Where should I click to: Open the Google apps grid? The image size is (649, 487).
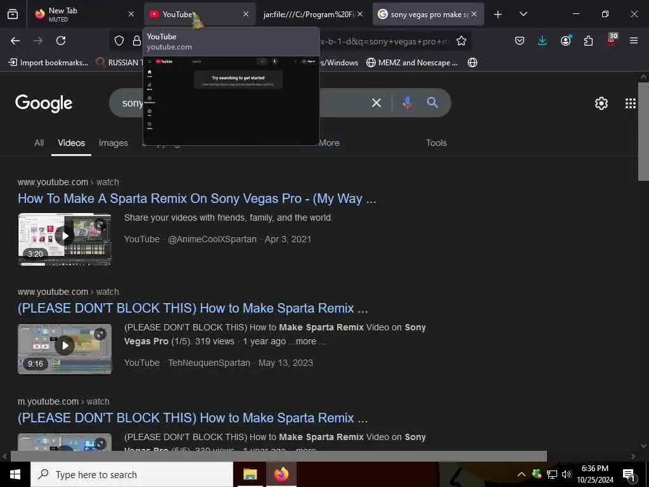(x=631, y=103)
